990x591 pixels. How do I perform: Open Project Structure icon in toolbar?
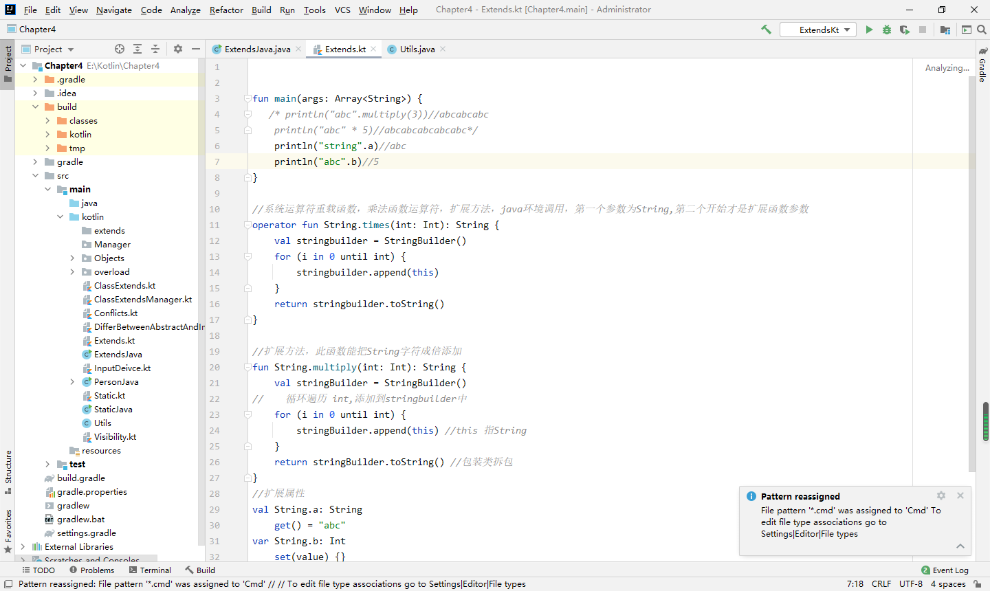click(945, 30)
